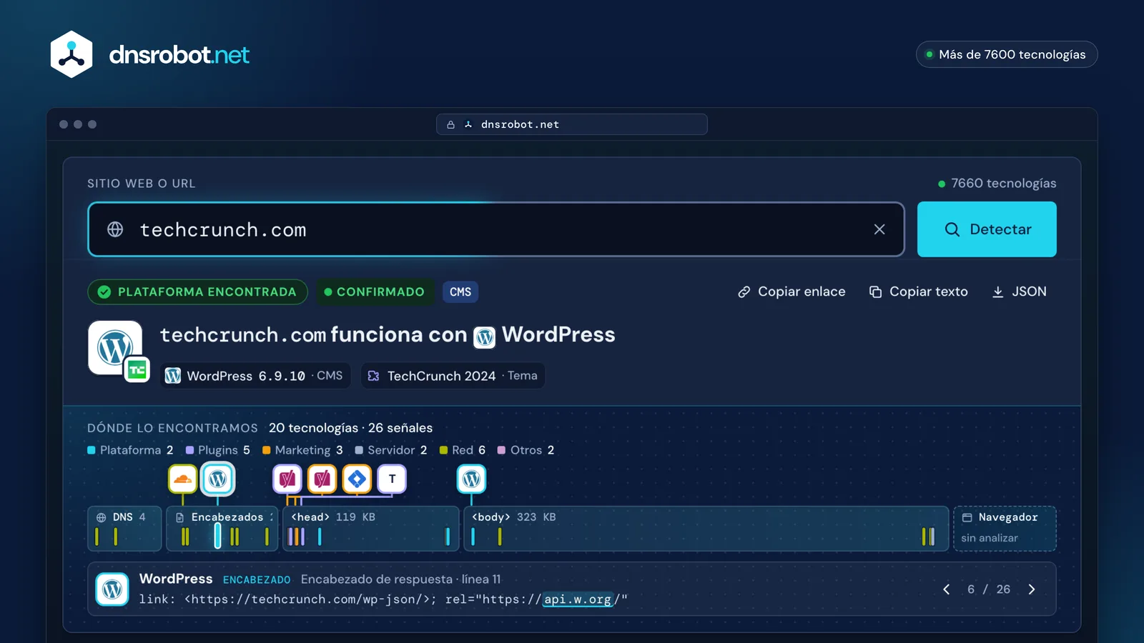Click the CONFIRMADO status badge
1144x643 pixels.
point(375,291)
